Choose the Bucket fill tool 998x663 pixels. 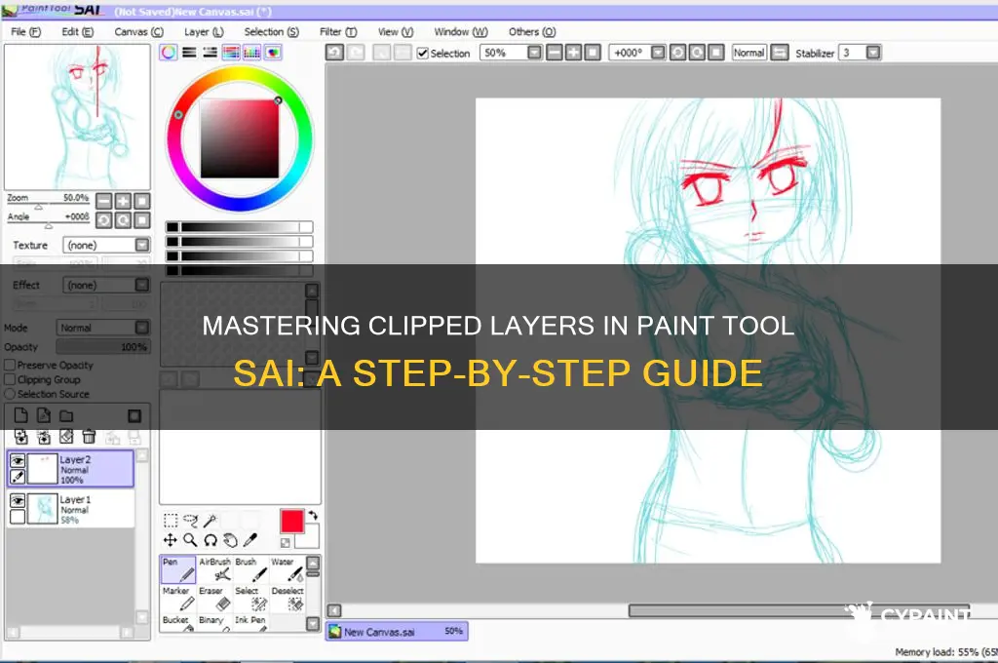178,622
